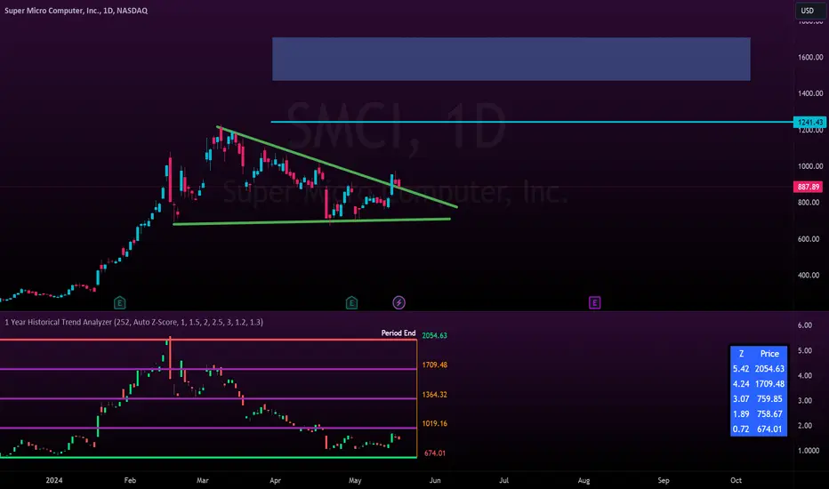This screenshot has height=489, width=829.
Task: Click the Oct label on time axis
Action: 736,480
